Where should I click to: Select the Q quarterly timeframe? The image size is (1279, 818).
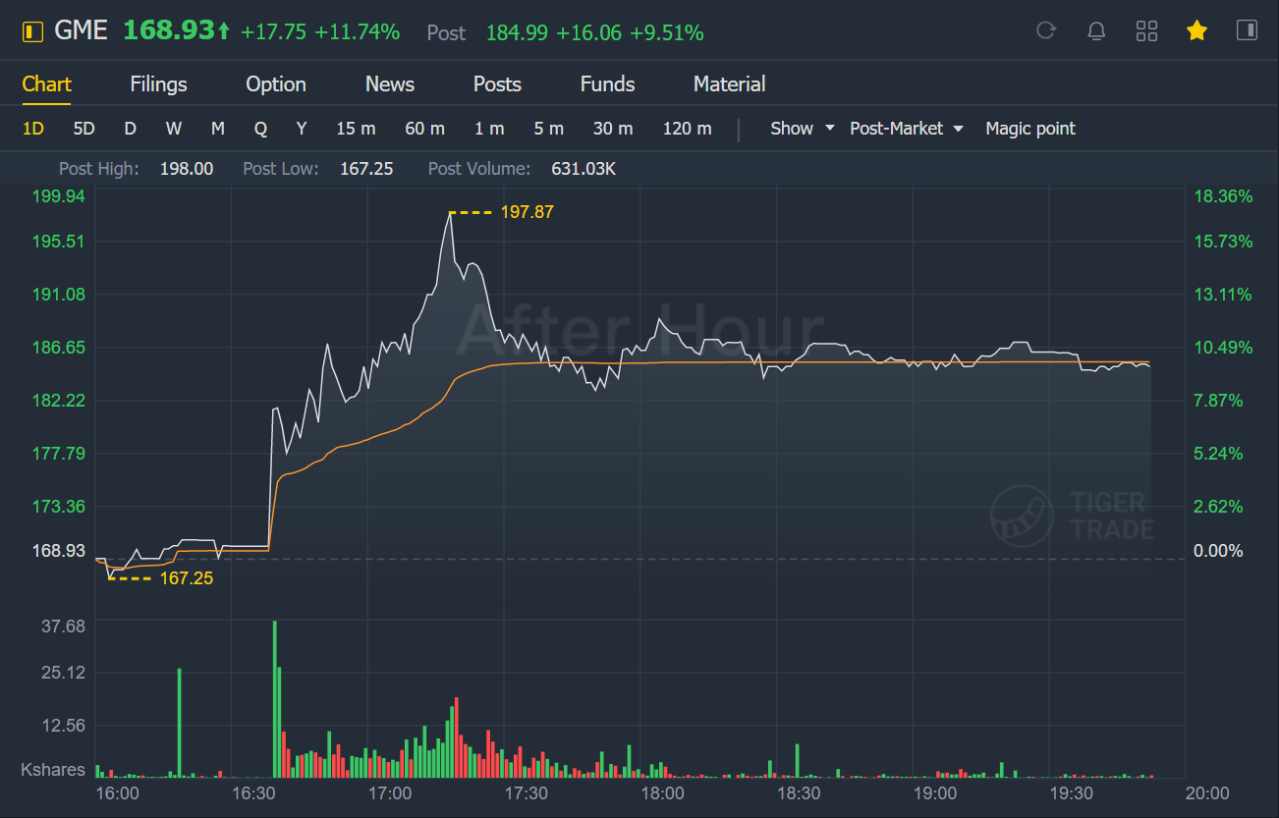click(x=260, y=129)
